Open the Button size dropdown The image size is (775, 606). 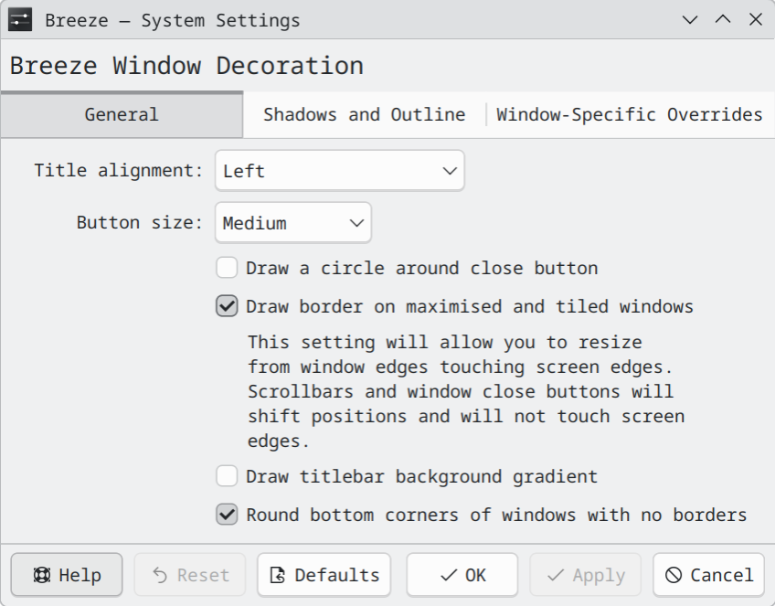[292, 223]
